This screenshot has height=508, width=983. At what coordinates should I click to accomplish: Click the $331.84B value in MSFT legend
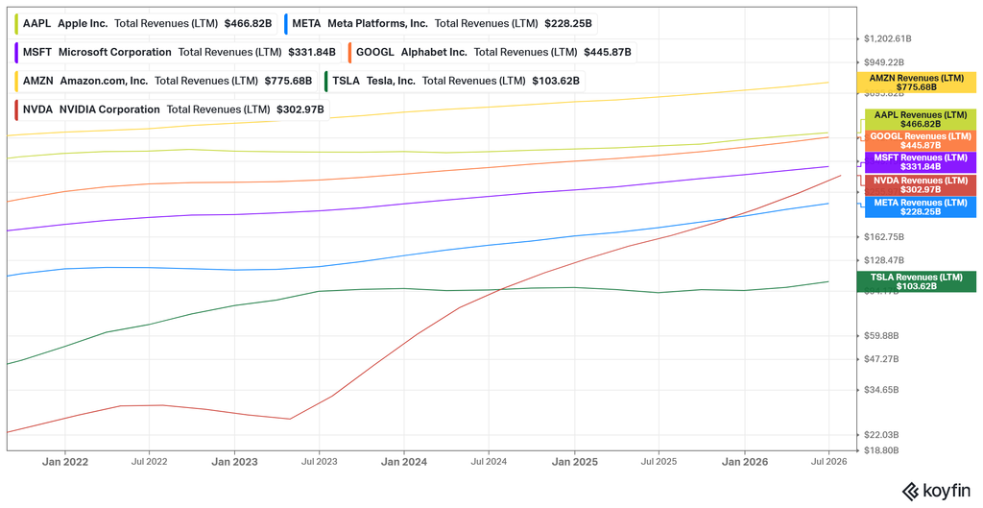(x=312, y=52)
